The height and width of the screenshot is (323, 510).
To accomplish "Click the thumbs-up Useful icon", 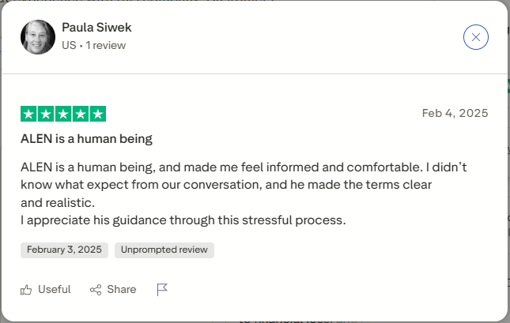I will pyautogui.click(x=27, y=290).
